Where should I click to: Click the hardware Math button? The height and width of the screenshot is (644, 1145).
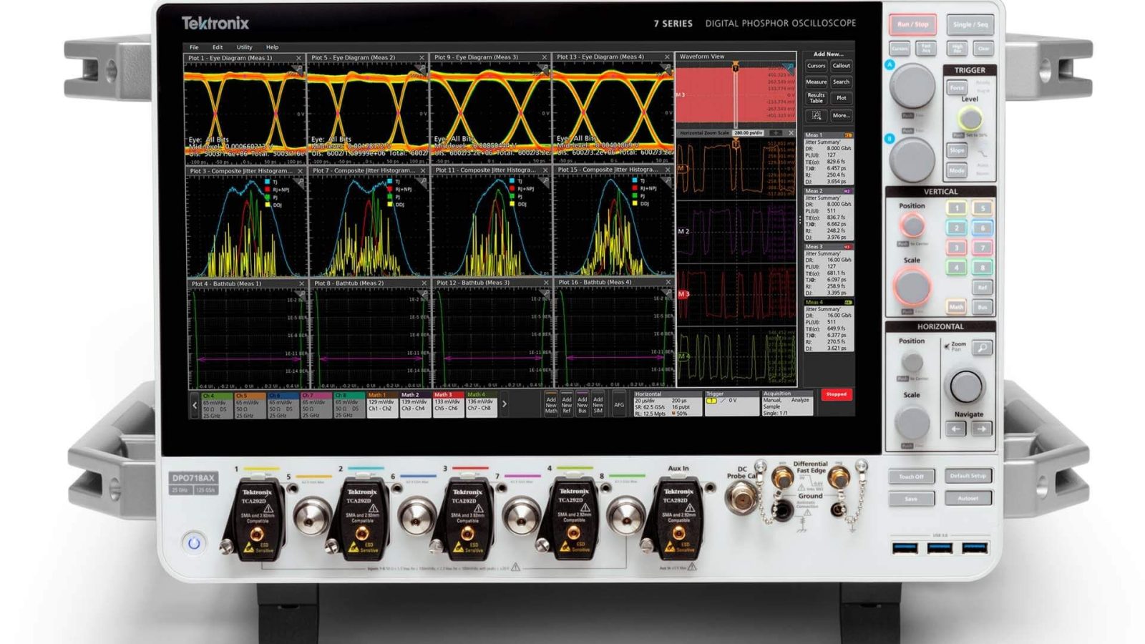click(x=957, y=307)
